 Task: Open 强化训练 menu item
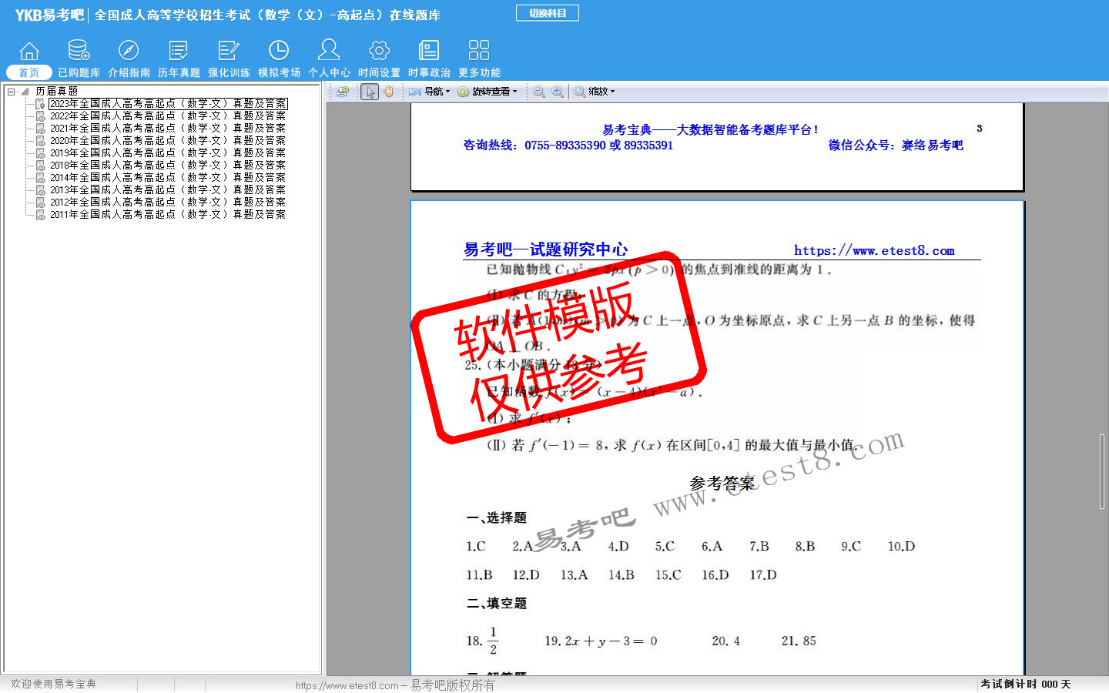point(229,59)
